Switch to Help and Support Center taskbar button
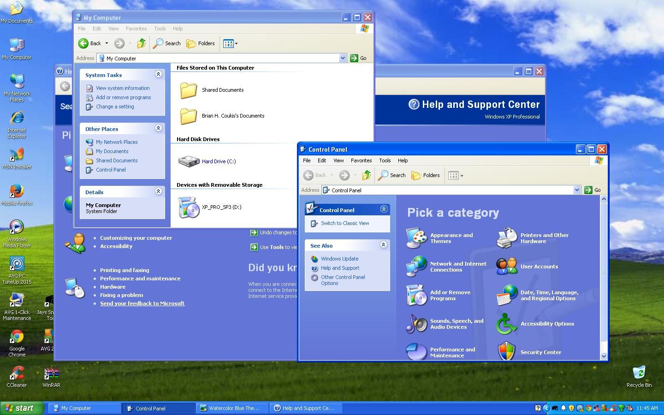The width and height of the screenshot is (664, 415). (306, 408)
